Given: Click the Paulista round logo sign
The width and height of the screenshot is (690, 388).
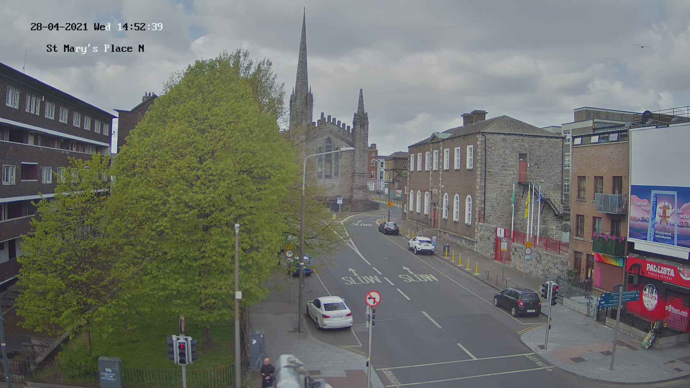Looking at the screenshot, I should tap(649, 297).
